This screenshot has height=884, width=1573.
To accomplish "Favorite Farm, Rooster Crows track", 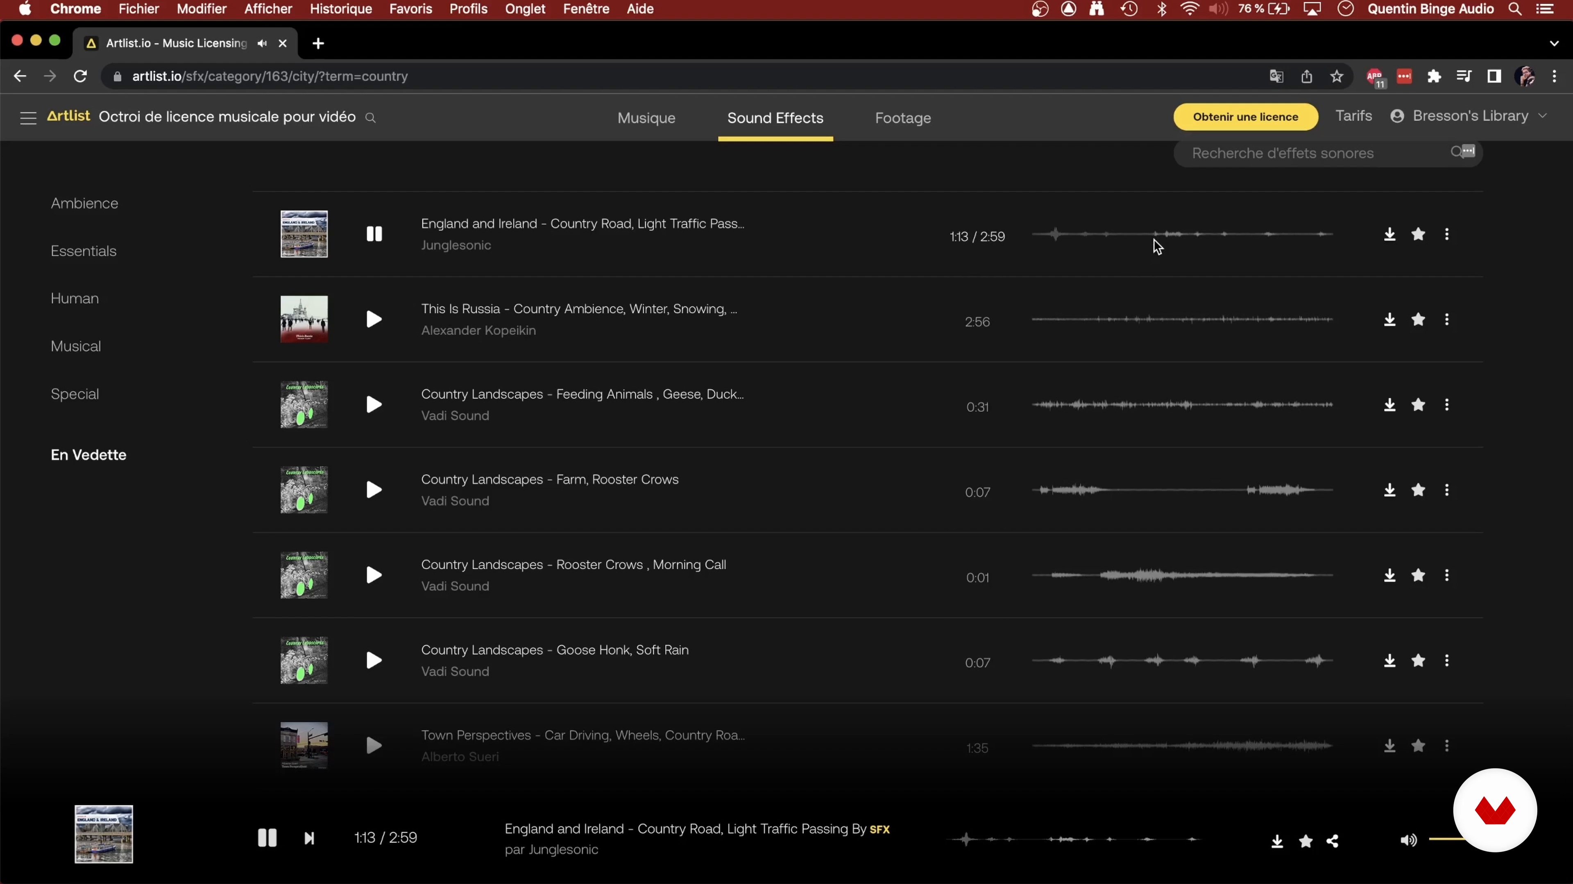I will tap(1418, 490).
